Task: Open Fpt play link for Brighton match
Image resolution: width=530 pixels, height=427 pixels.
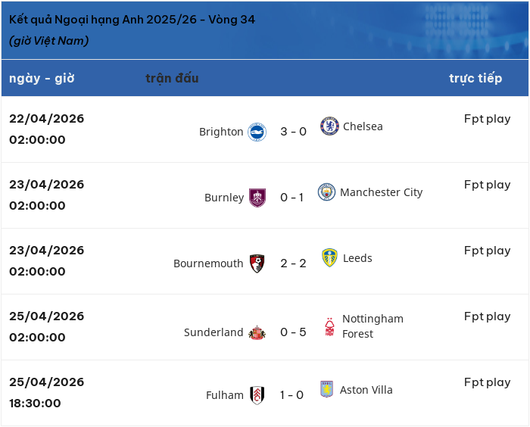Action: pos(487,119)
